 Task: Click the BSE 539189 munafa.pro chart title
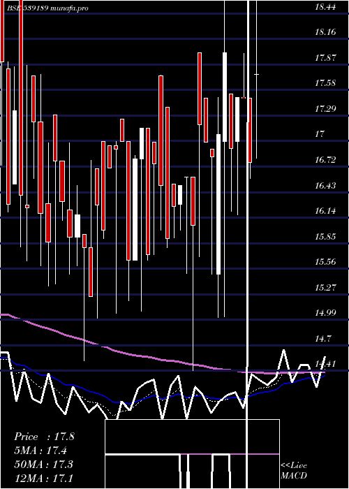click(x=47, y=8)
